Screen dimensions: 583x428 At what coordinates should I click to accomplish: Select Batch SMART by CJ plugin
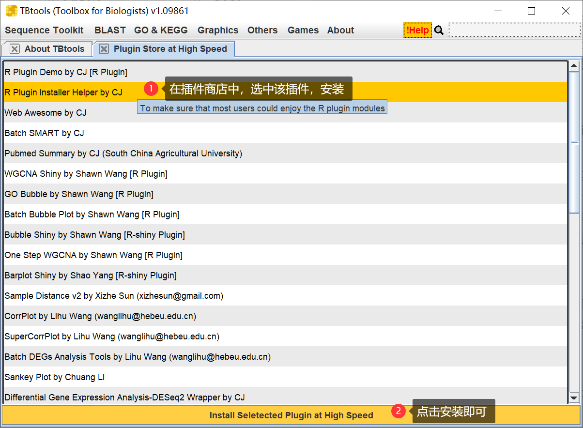tap(285, 133)
